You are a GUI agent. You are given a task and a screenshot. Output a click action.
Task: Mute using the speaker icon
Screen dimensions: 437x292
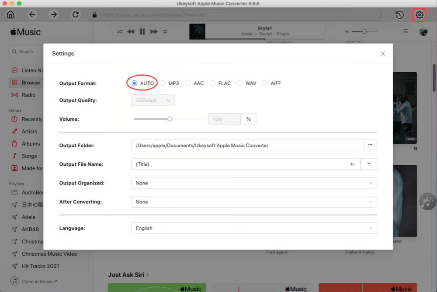347,31
